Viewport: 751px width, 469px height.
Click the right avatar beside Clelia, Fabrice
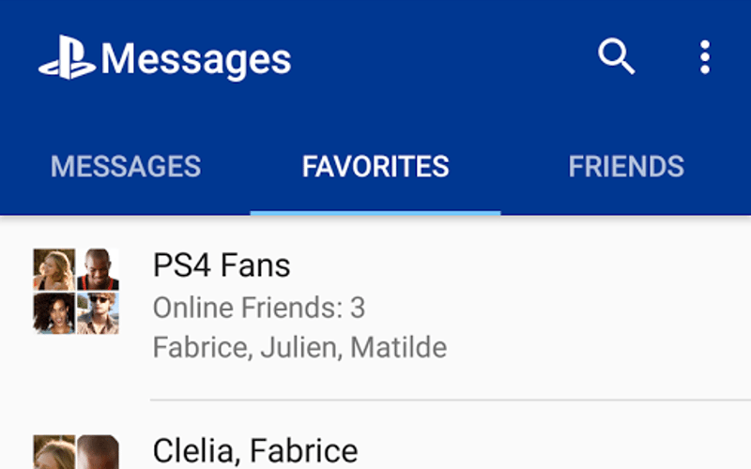[x=98, y=452]
